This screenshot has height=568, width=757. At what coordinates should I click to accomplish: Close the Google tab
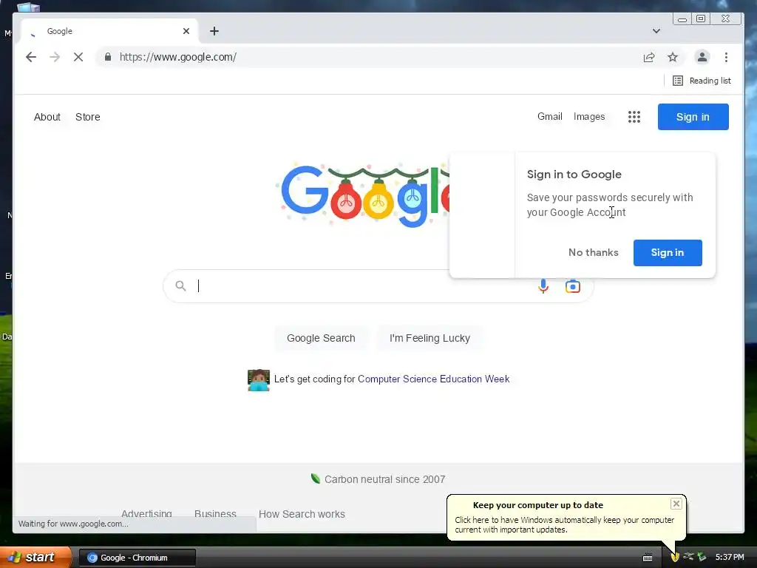pos(186,31)
